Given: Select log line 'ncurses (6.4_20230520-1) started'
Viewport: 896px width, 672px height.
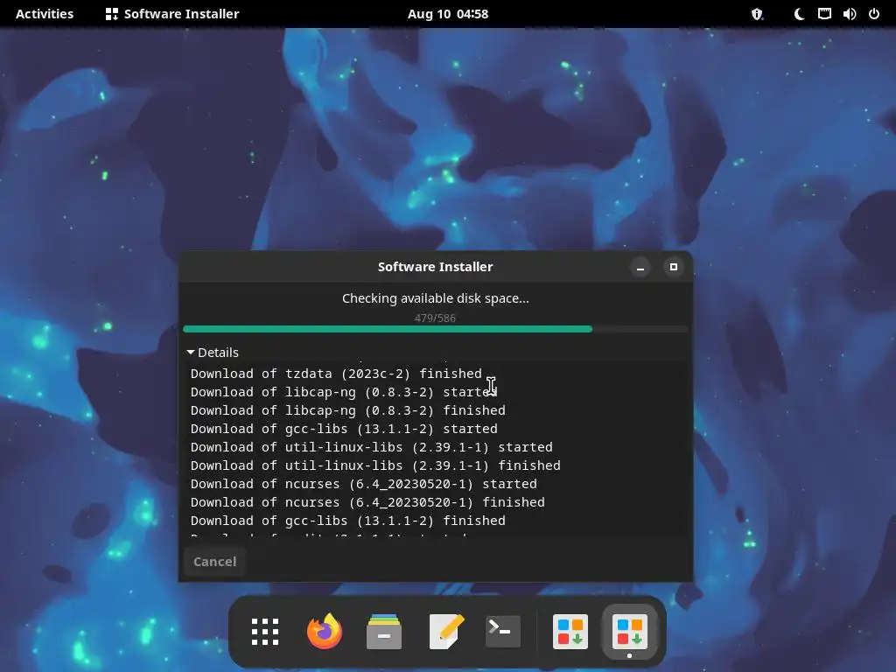Looking at the screenshot, I should (x=364, y=483).
